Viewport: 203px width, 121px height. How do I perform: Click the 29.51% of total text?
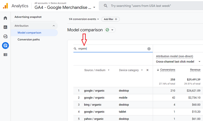coord(192,84)
